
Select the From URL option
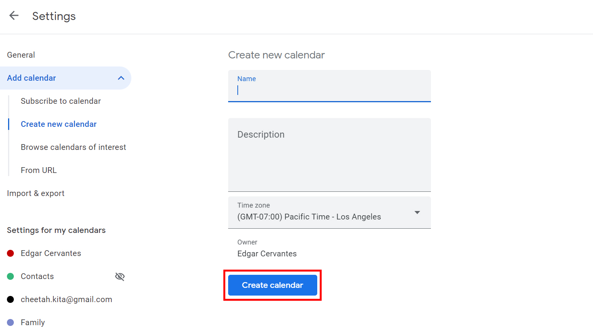38,170
